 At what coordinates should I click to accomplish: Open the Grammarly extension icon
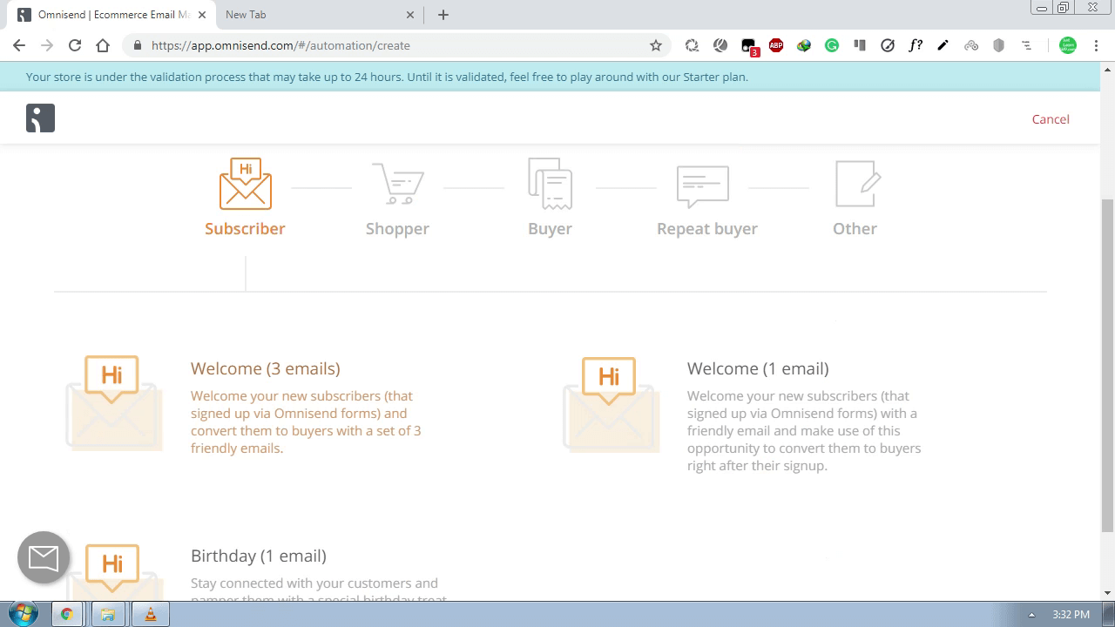click(832, 45)
